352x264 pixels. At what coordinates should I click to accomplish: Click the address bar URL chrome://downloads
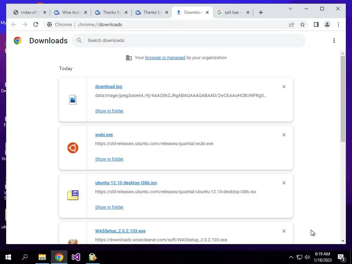pos(100,24)
